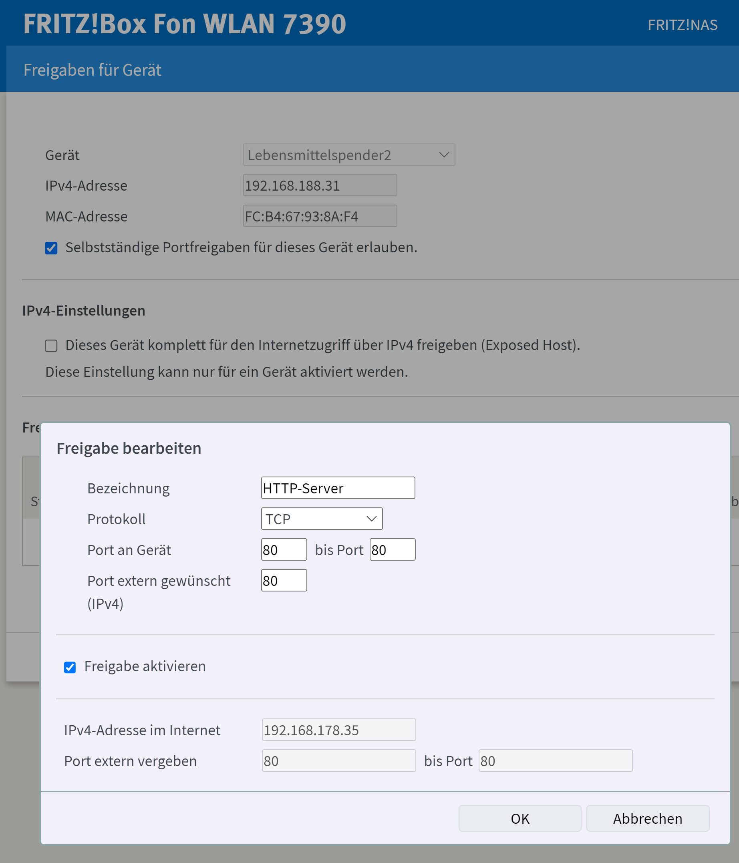Confirm the dialog with OK
This screenshot has height=863, width=739.
click(520, 819)
